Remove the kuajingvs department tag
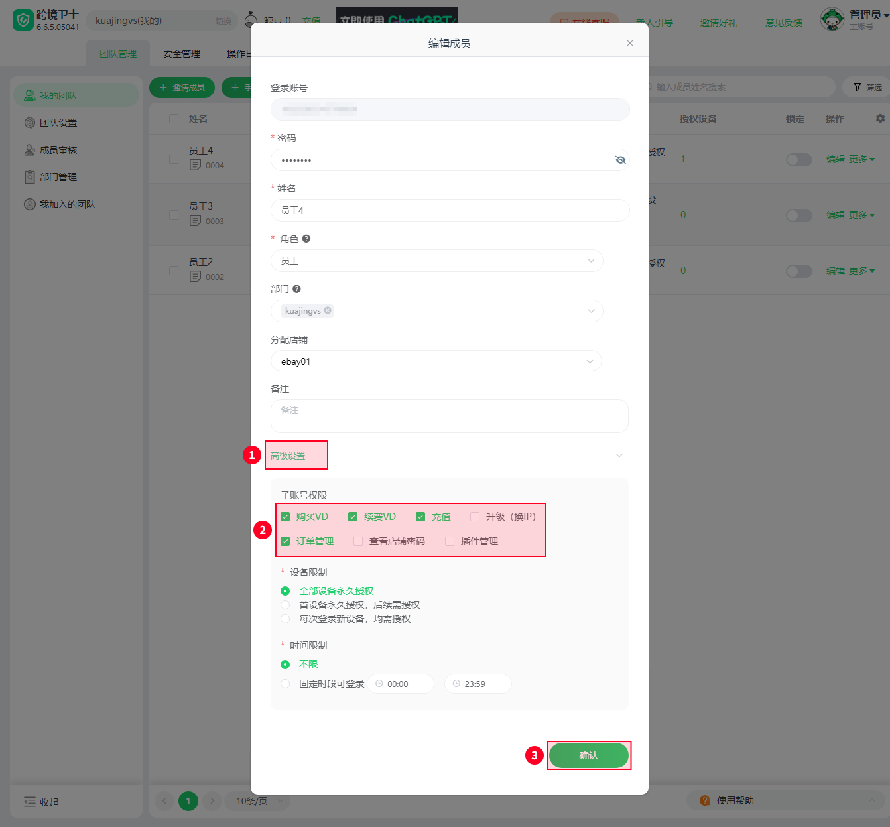Screen dimensions: 890x827 (x=328, y=310)
